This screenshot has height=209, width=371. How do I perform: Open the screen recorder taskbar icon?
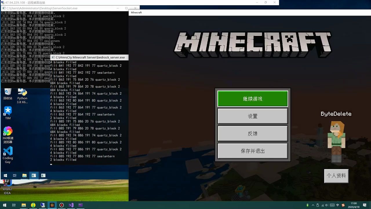[61, 205]
